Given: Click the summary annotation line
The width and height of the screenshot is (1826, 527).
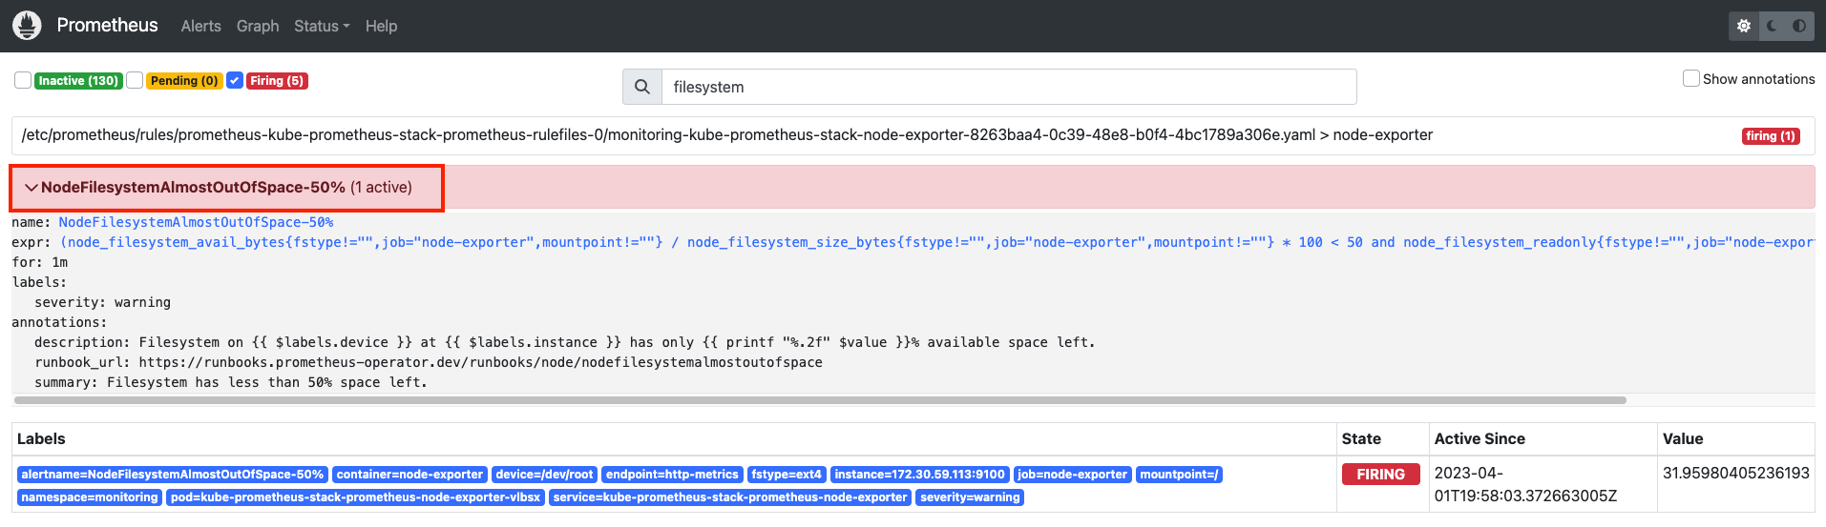Looking at the screenshot, I should (231, 382).
